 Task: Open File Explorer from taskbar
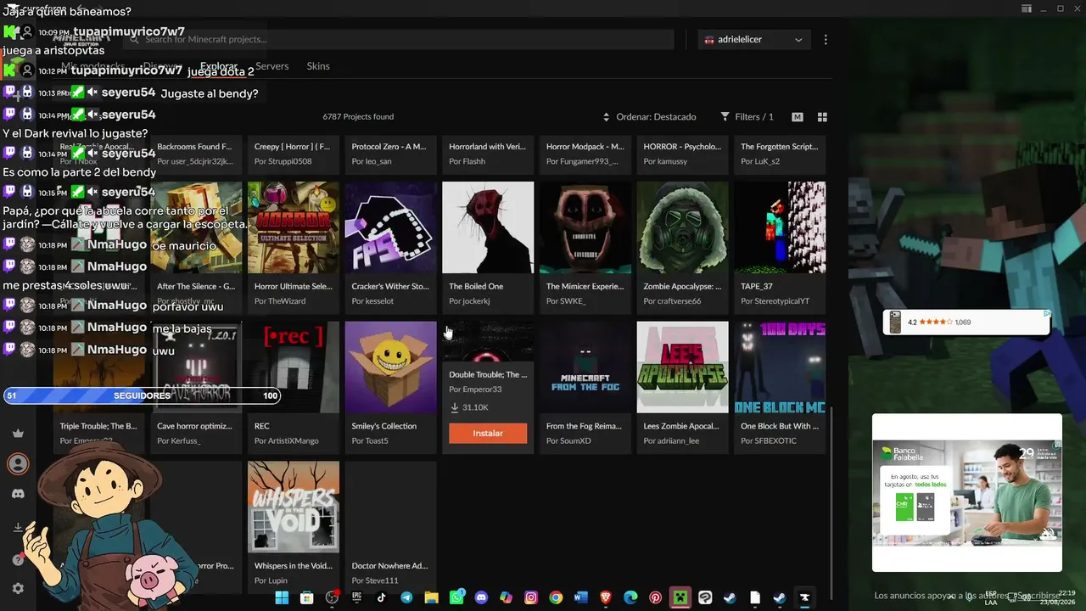click(x=431, y=598)
